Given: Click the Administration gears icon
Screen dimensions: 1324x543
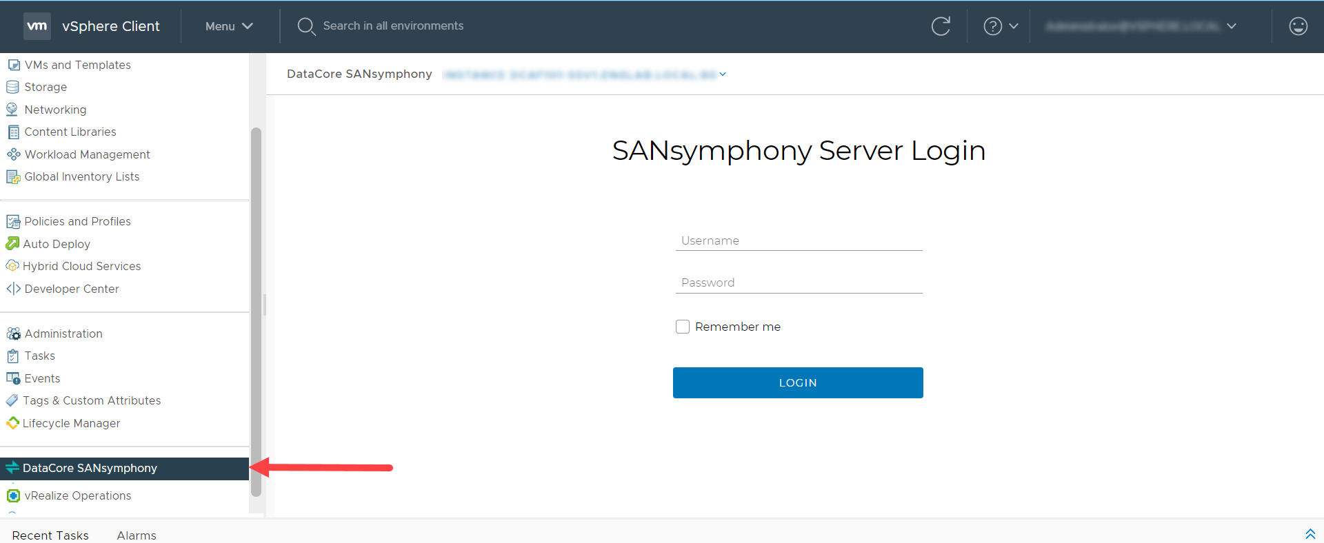Looking at the screenshot, I should click(x=13, y=334).
